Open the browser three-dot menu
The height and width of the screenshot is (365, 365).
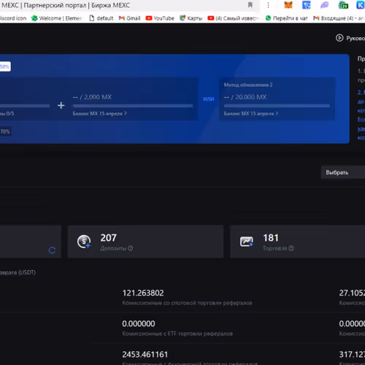(268, 5)
